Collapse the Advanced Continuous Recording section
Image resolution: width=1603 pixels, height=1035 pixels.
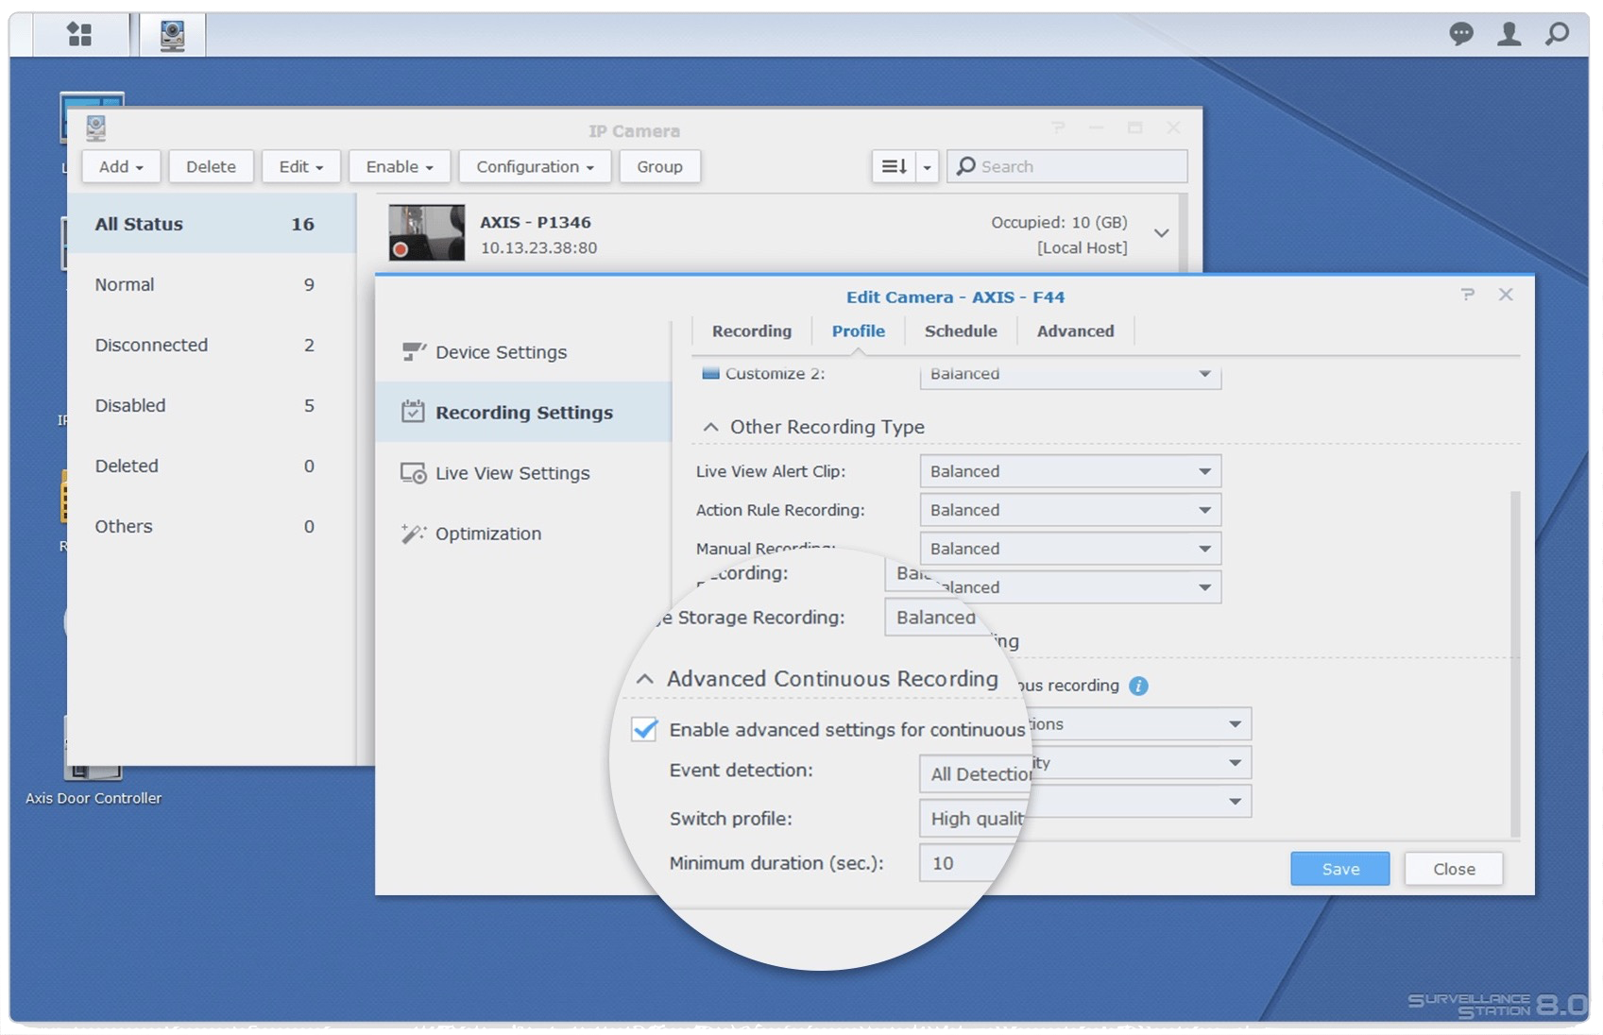click(x=644, y=679)
